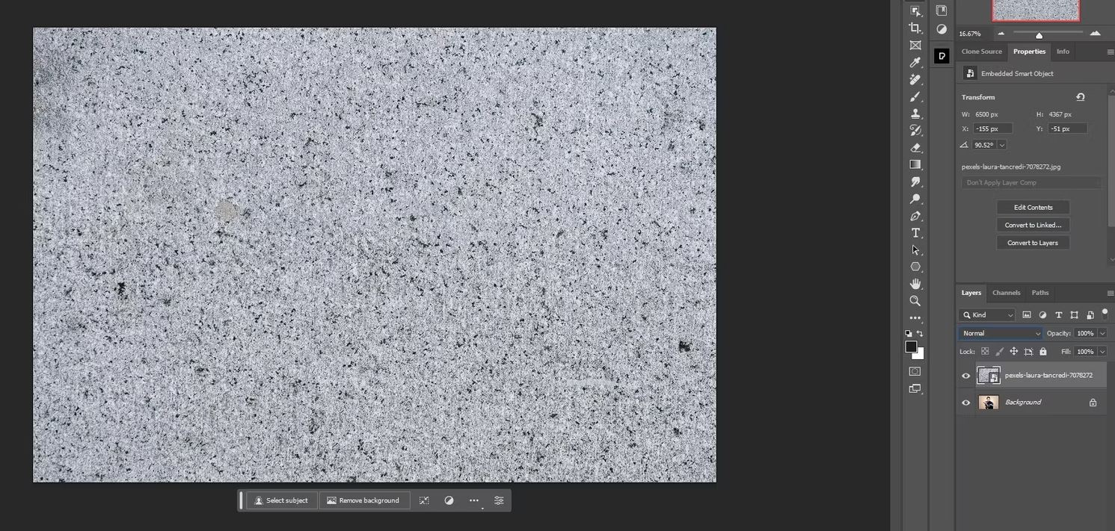Image resolution: width=1115 pixels, height=531 pixels.
Task: Open the Adjustments panel icon in collapsed dock
Action: click(x=942, y=29)
